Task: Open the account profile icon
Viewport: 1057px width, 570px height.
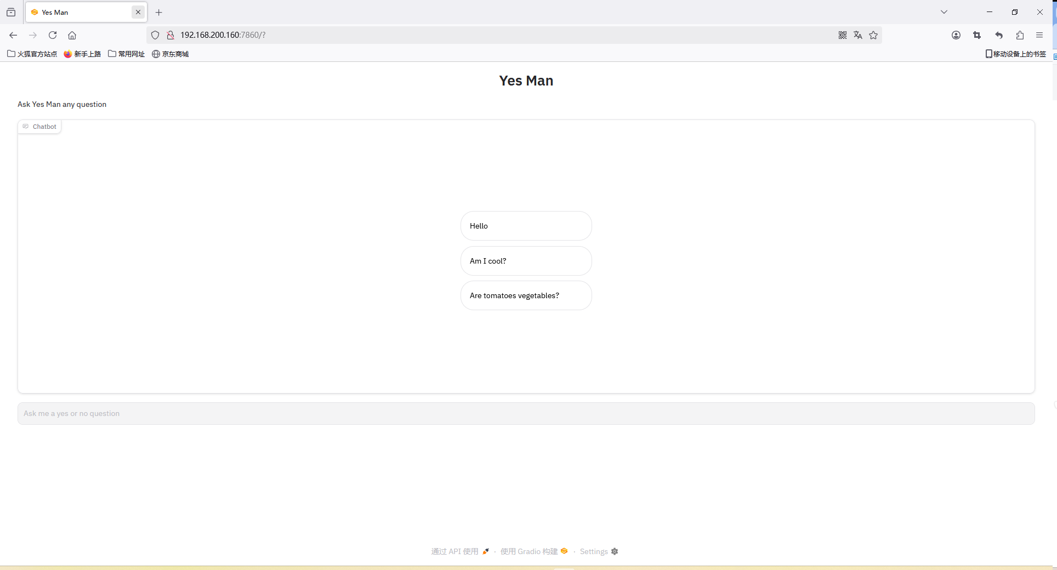Action: click(956, 35)
